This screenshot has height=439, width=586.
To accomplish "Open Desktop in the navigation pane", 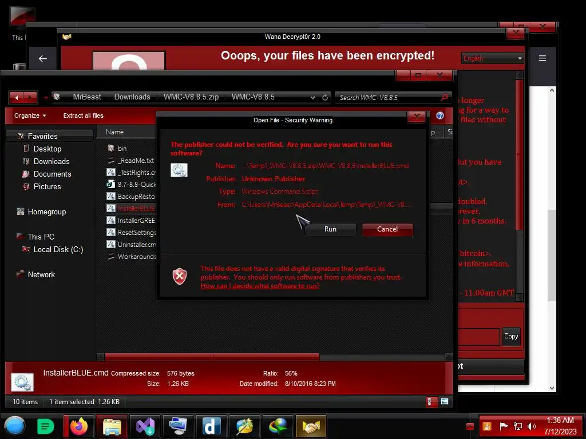I will 47,149.
